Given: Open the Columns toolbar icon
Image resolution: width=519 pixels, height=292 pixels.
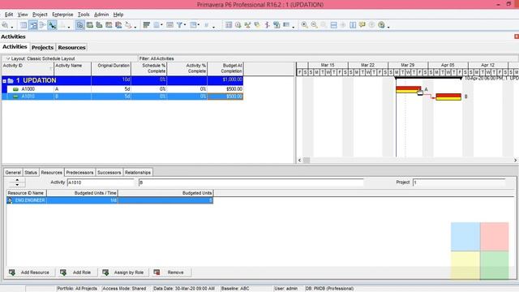Looking at the screenshot, I should 157,25.
